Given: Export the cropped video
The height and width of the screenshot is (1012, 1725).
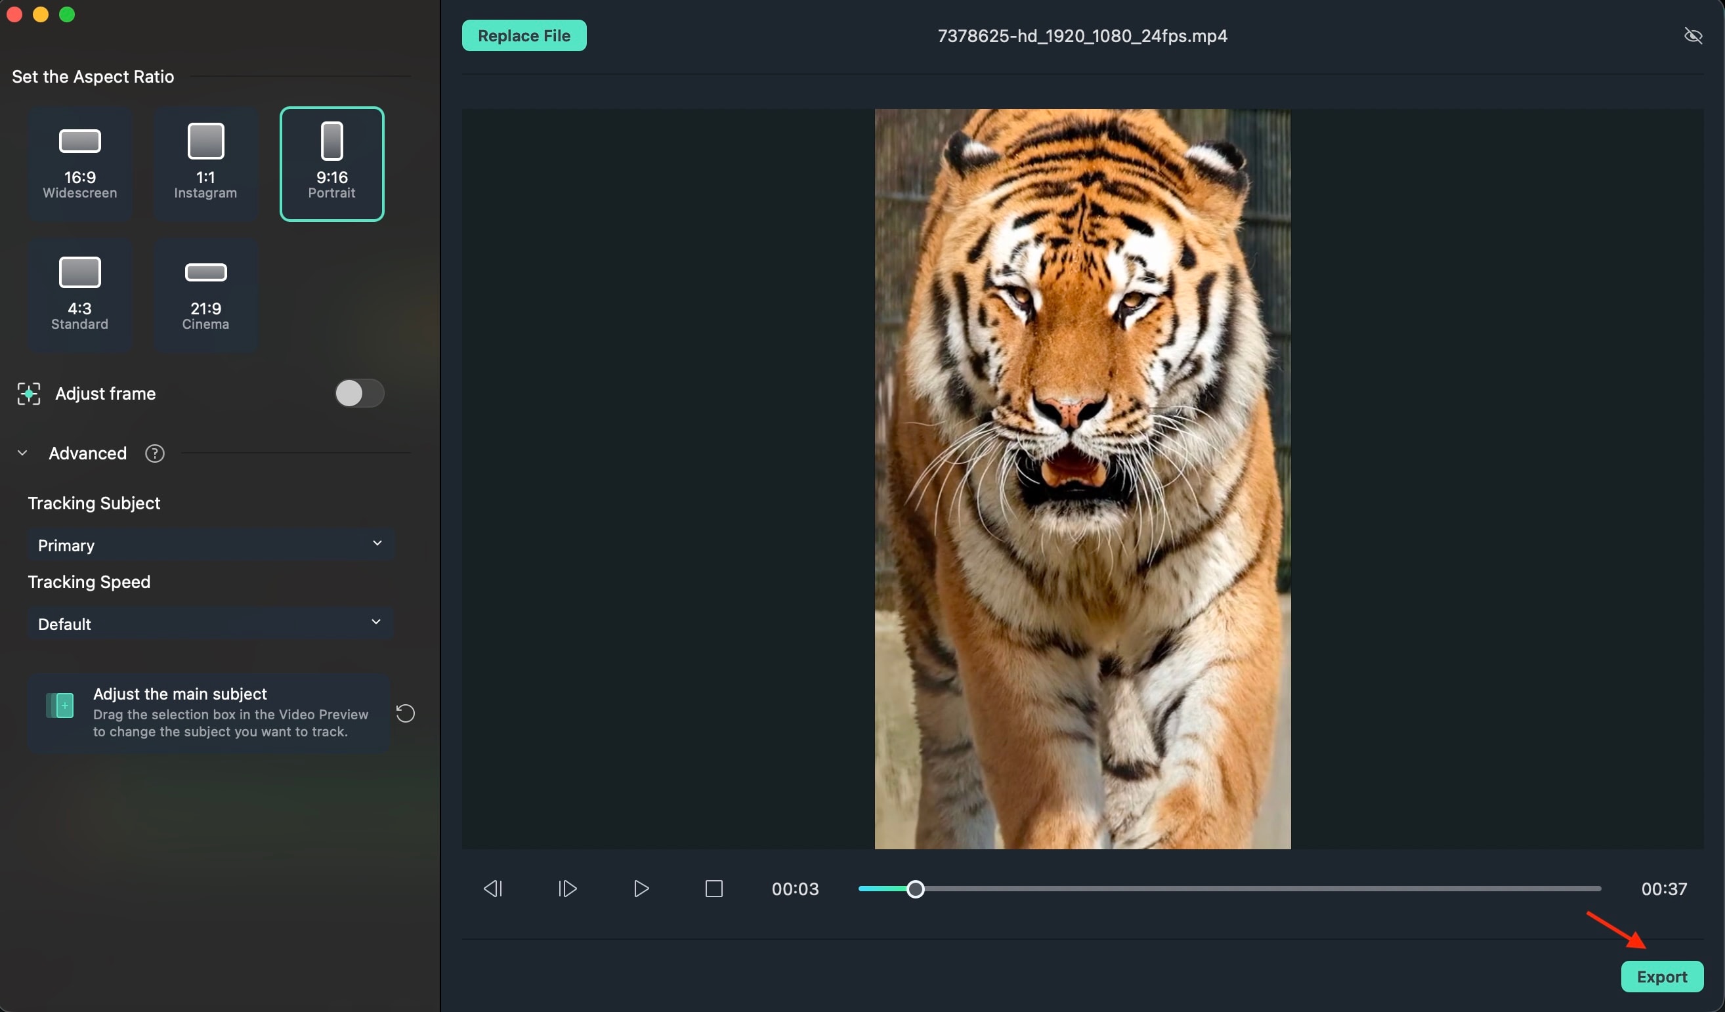Looking at the screenshot, I should click(x=1662, y=977).
